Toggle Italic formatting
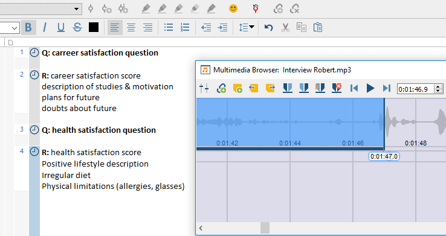 [44, 28]
